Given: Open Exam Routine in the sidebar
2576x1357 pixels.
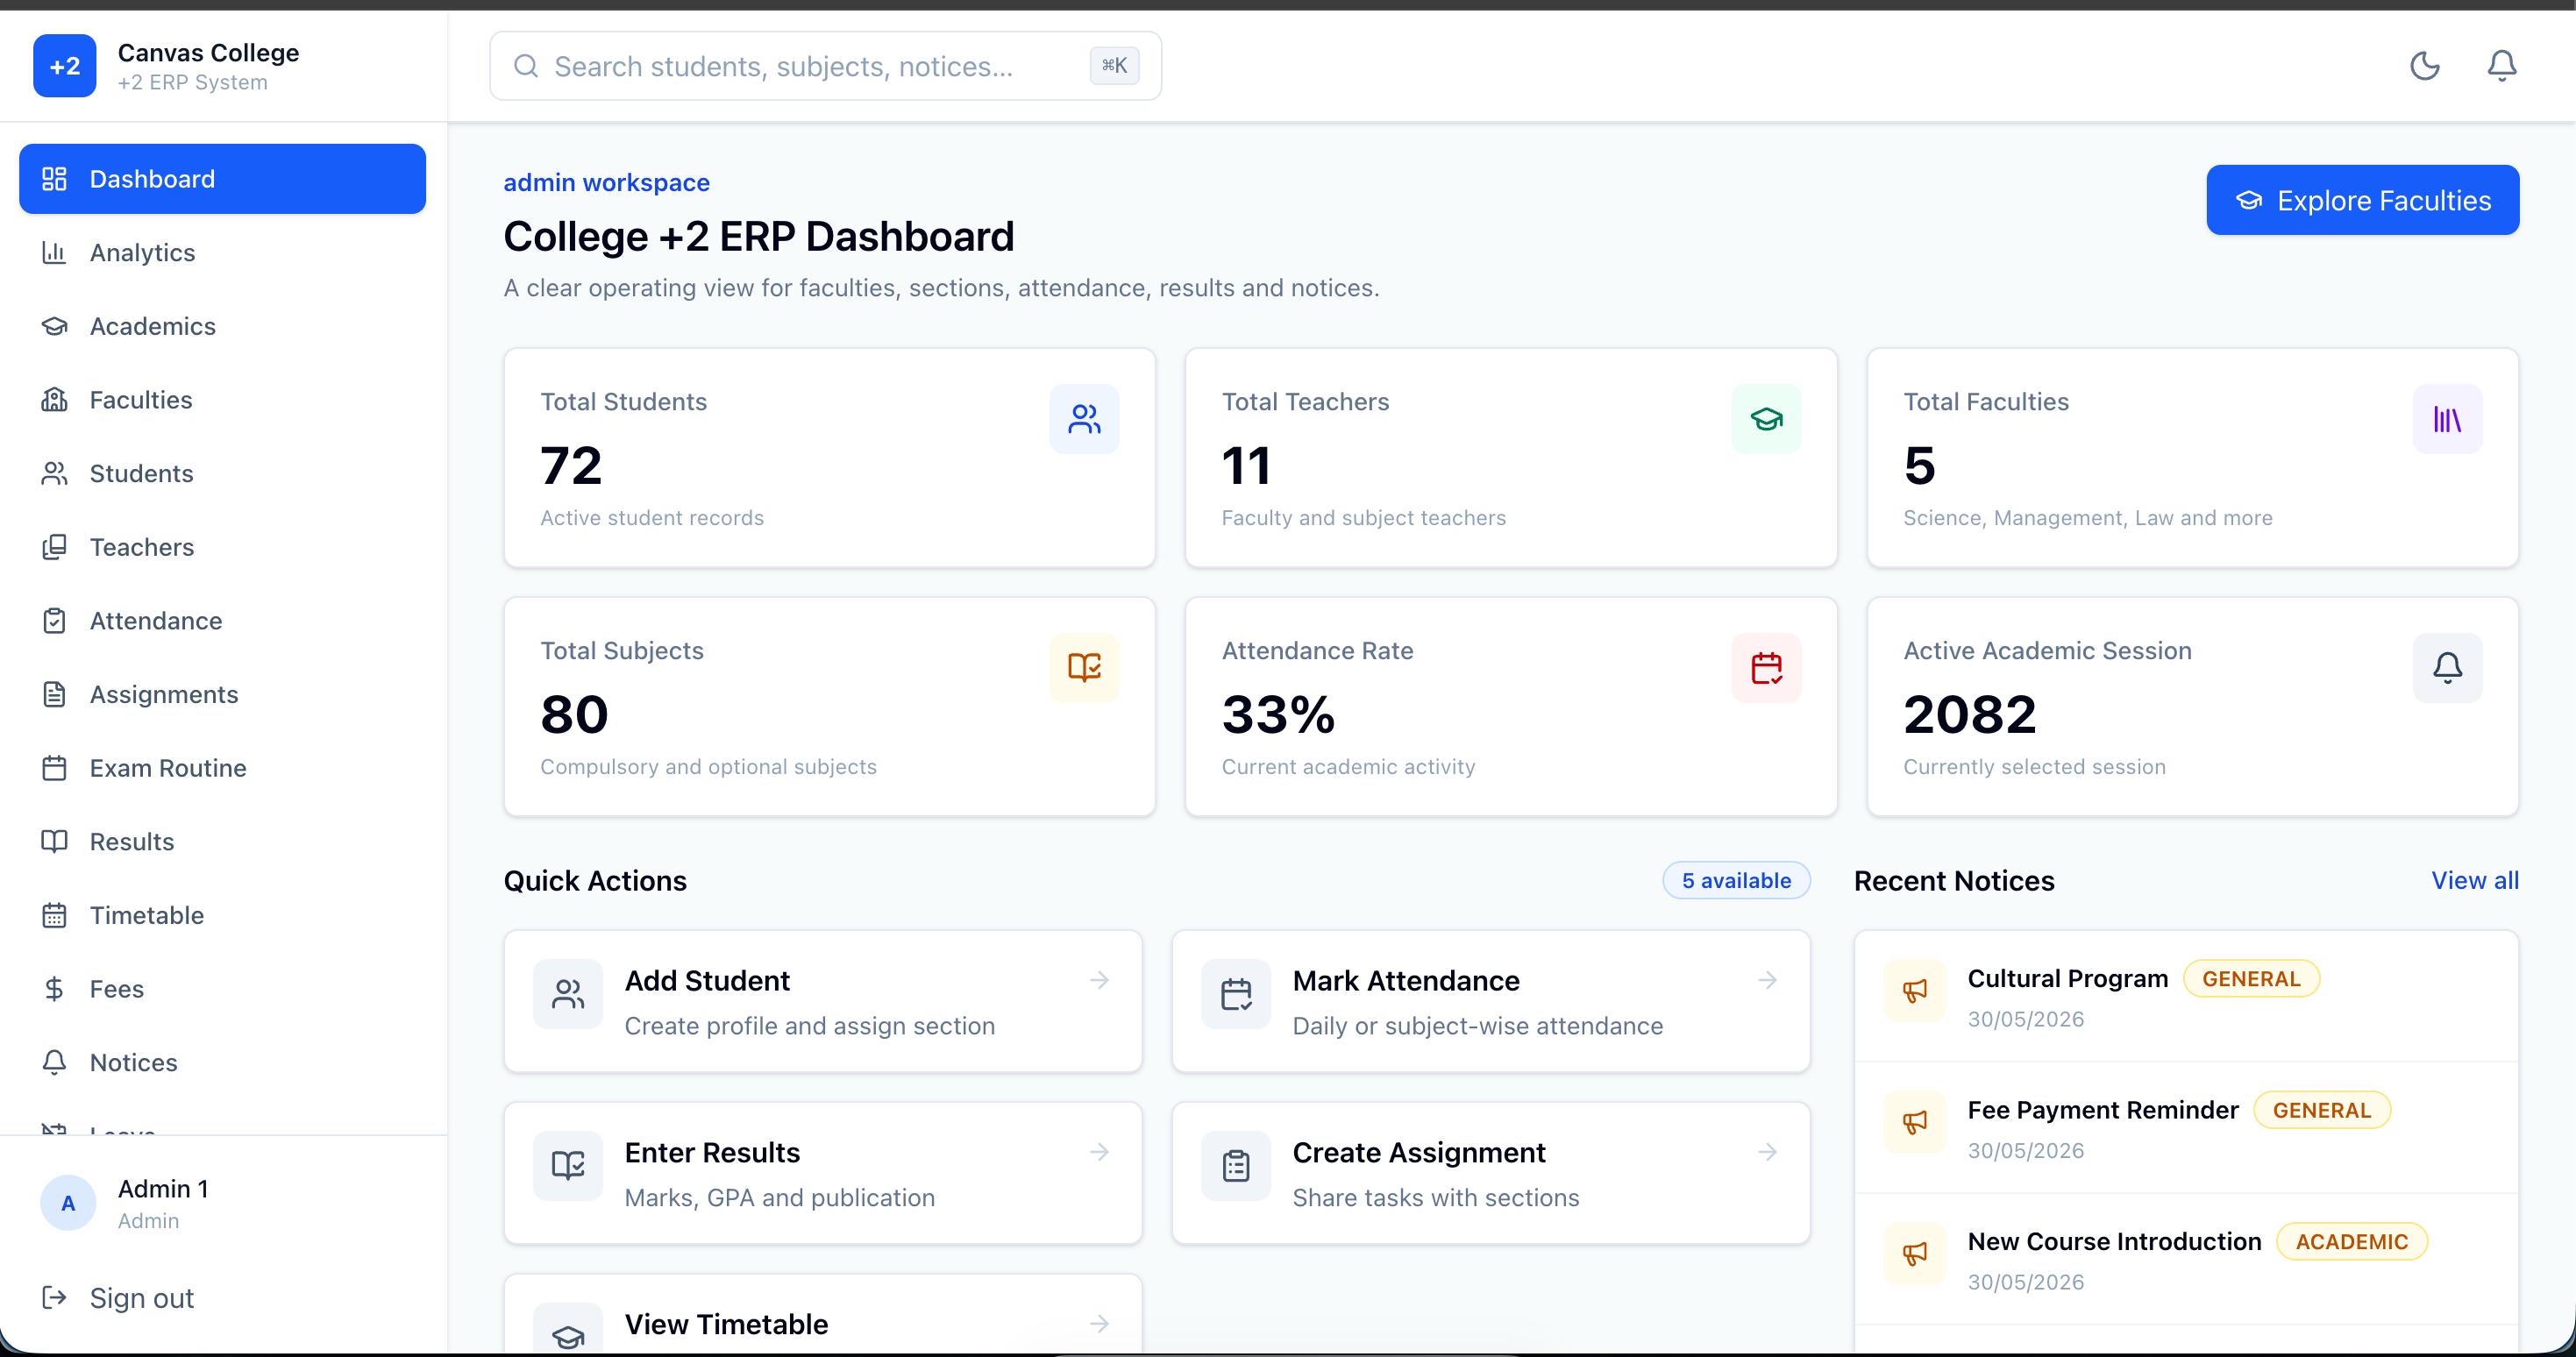Looking at the screenshot, I should (222, 768).
